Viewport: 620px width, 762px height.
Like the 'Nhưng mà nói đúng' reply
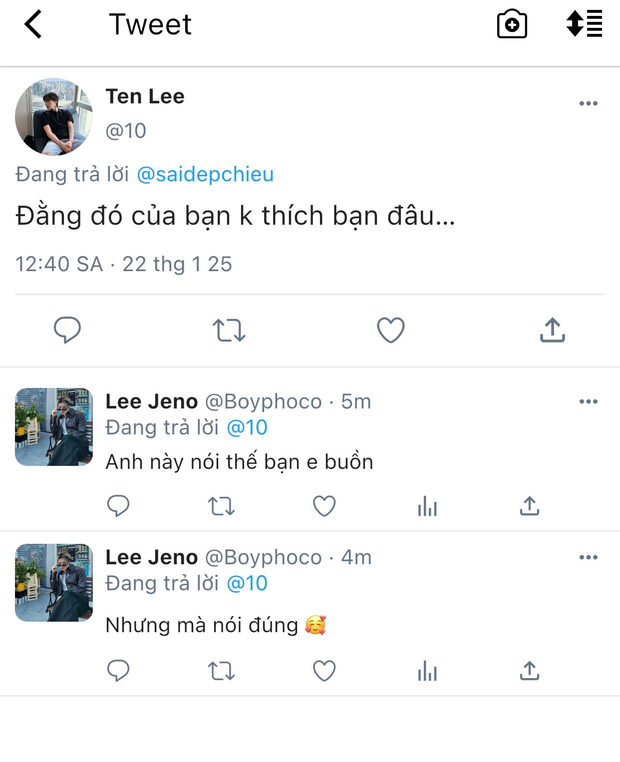pyautogui.click(x=324, y=671)
